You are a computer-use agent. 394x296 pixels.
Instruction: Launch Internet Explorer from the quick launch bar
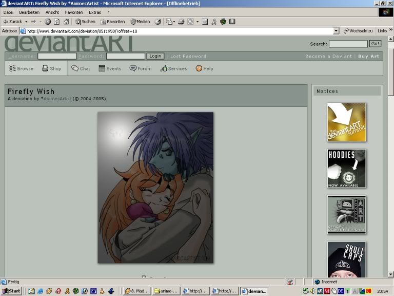pyautogui.click(x=40, y=291)
